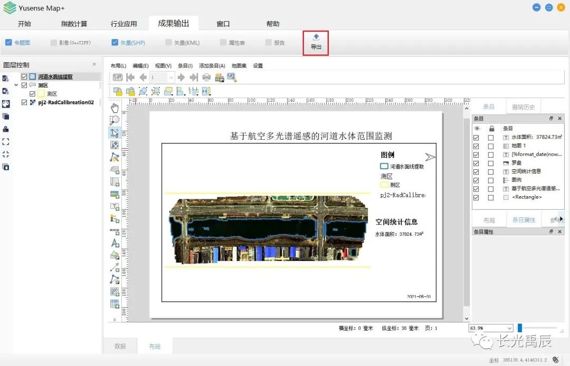
Task: Uncheck the 矢量(SHP) export option
Action: pyautogui.click(x=115, y=43)
